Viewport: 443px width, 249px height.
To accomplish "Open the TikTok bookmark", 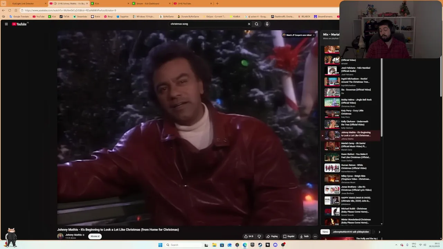I will point(64,17).
